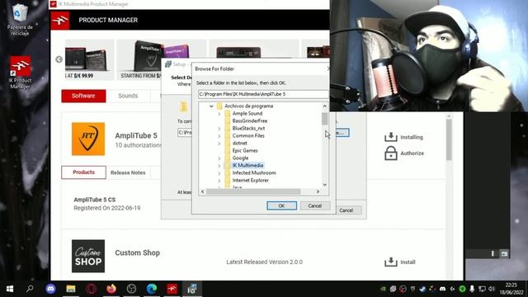Switch to the Sounds tab
This screenshot has width=528, height=297.
click(x=128, y=96)
